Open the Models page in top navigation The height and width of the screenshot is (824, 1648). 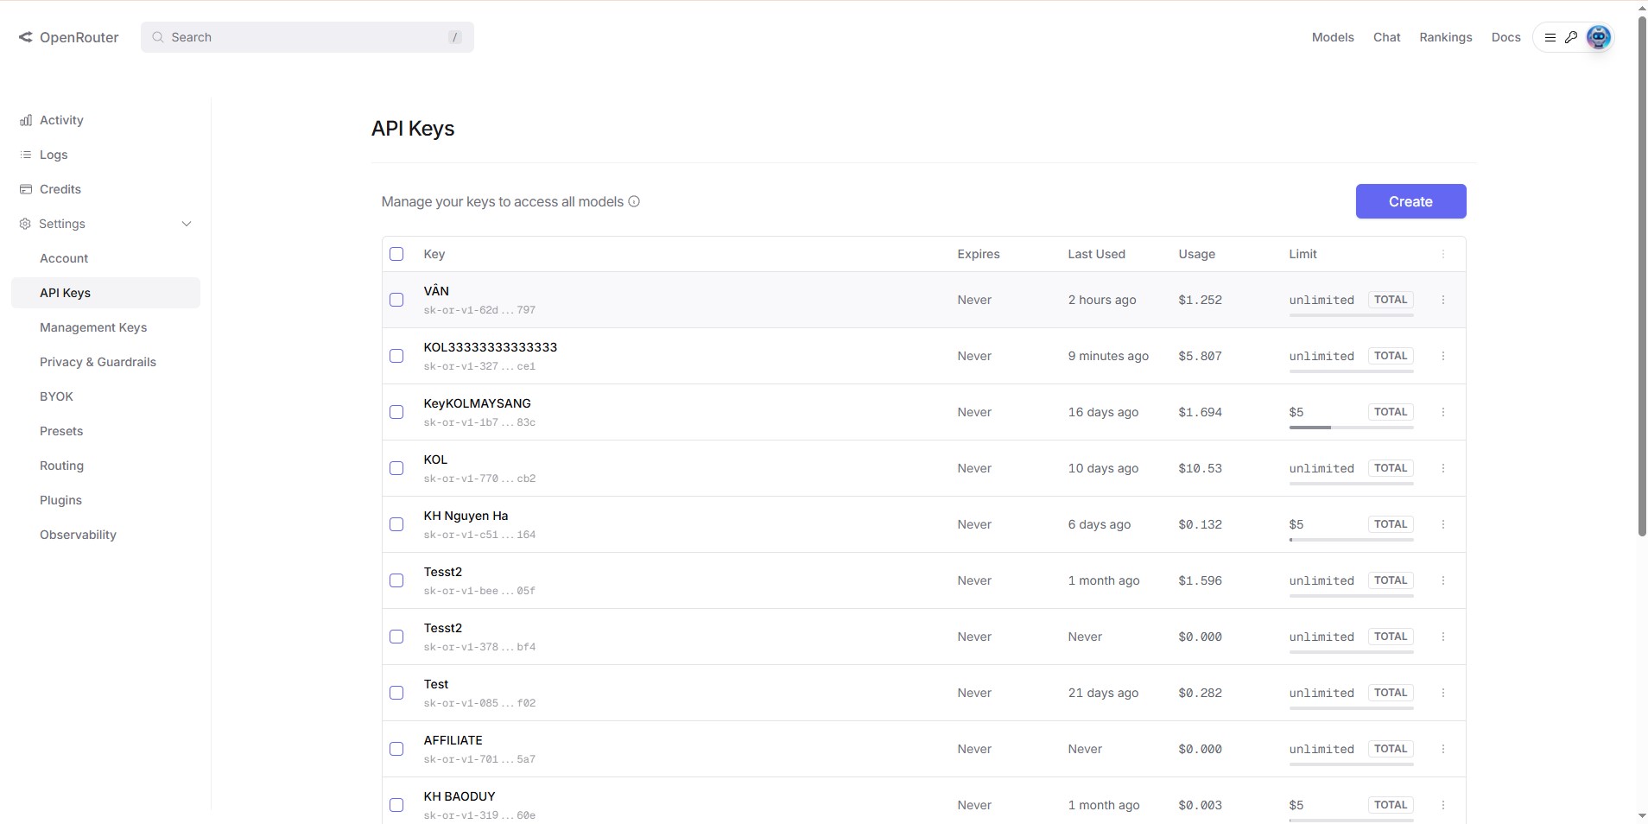(1332, 37)
